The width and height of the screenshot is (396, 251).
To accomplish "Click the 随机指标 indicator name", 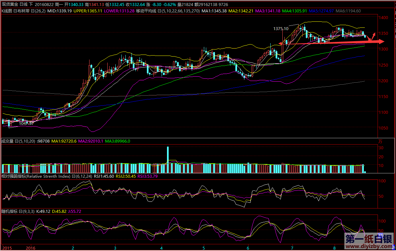I will coord(9,212).
